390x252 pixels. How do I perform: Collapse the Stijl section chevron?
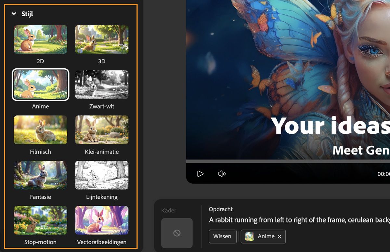pos(14,14)
